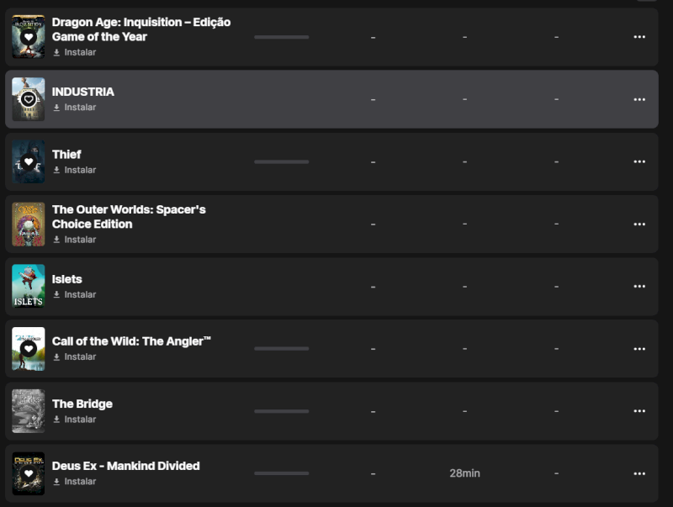The width and height of the screenshot is (673, 507).
Task: Toggle the favorite heart on INDUSTRIA
Action: [x=29, y=99]
